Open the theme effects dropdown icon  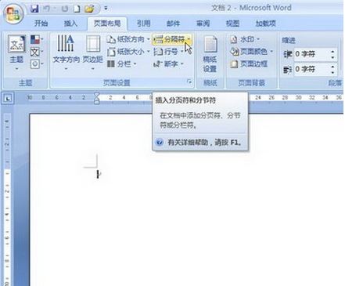click(x=37, y=63)
